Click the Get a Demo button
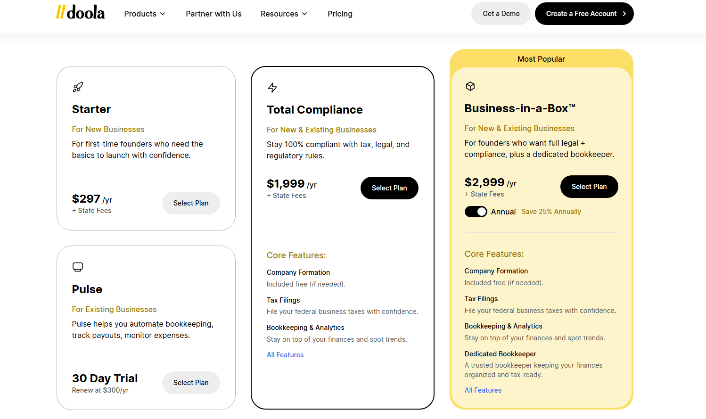The image size is (706, 419). point(501,14)
